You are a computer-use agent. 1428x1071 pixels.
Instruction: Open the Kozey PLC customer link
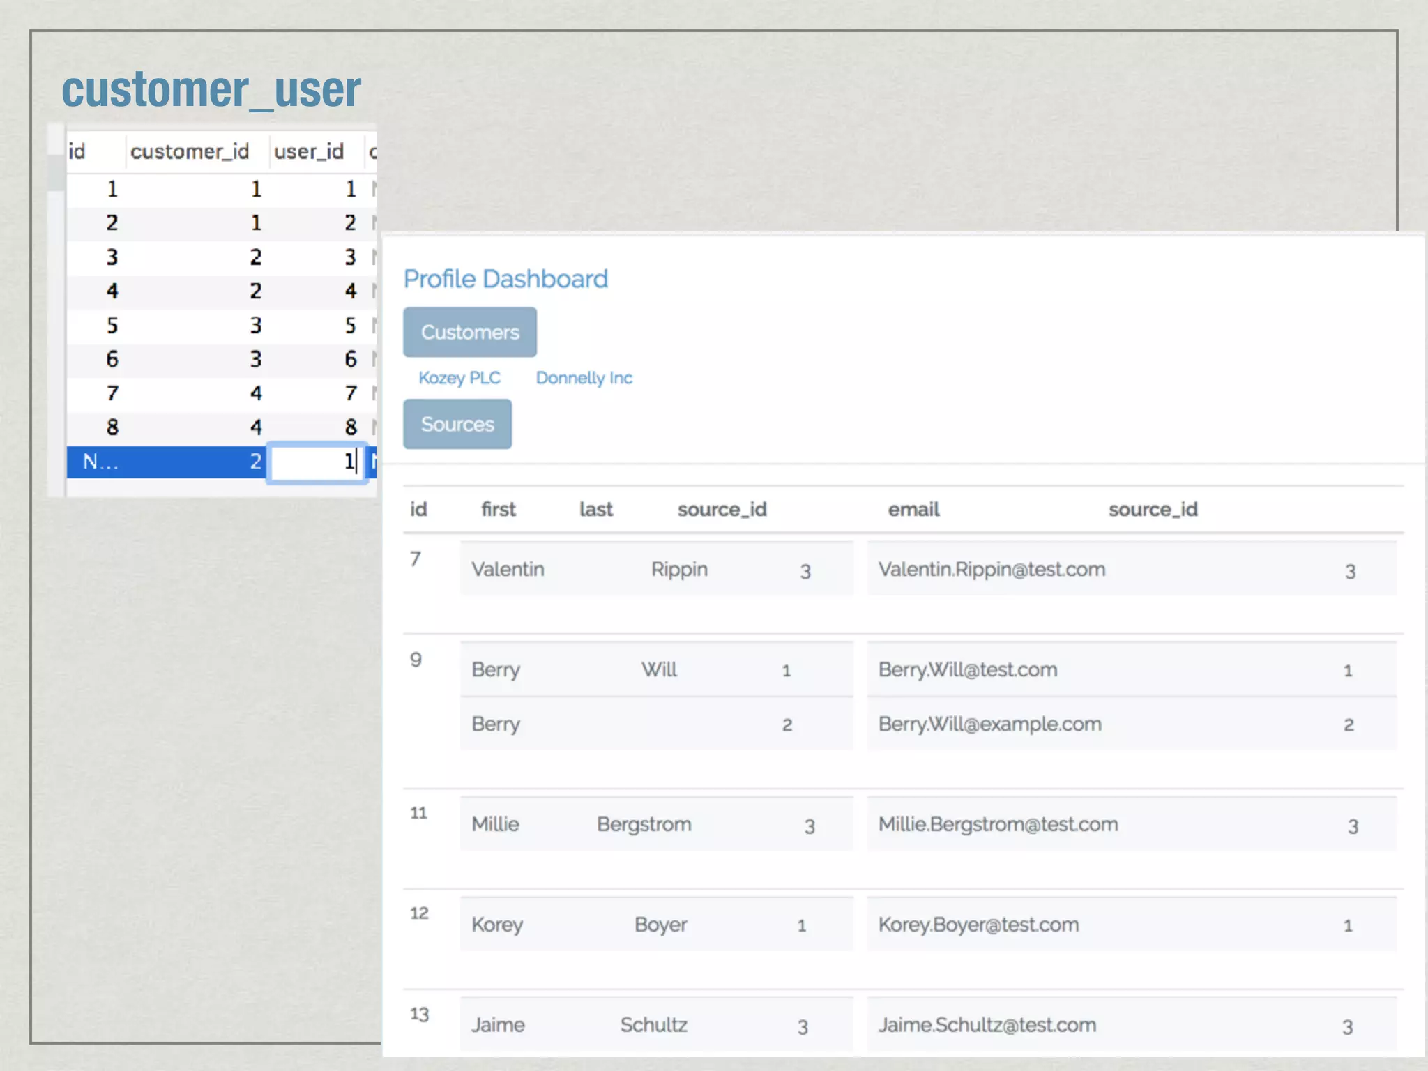coord(459,378)
